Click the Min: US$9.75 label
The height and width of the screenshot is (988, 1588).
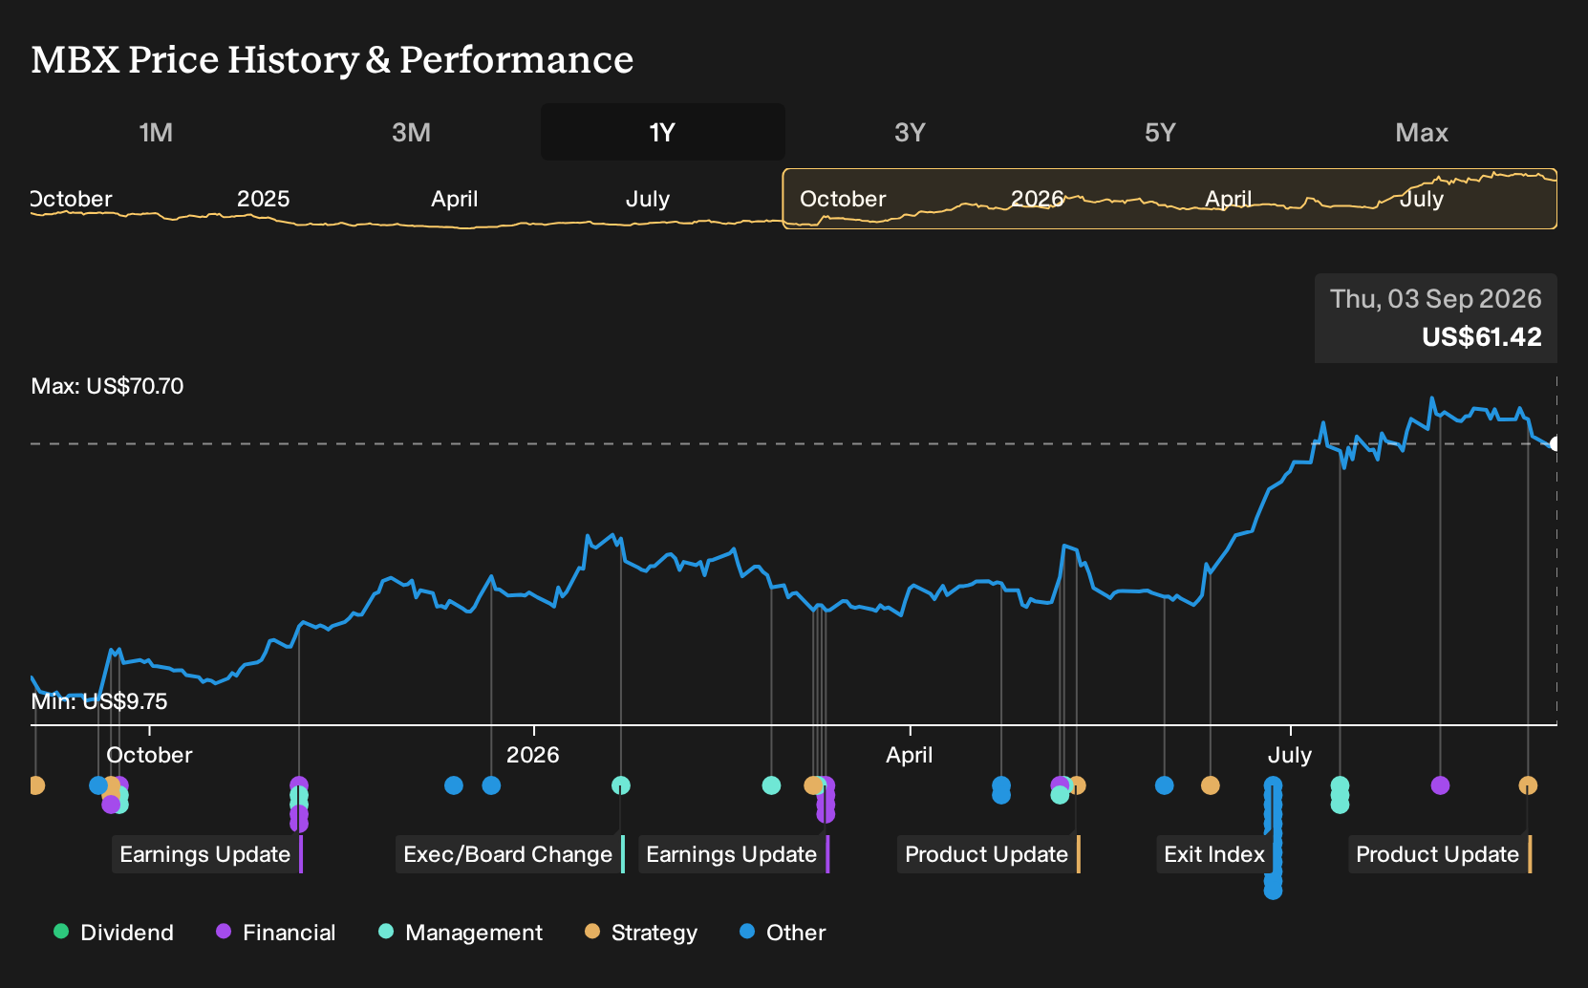pos(99,701)
